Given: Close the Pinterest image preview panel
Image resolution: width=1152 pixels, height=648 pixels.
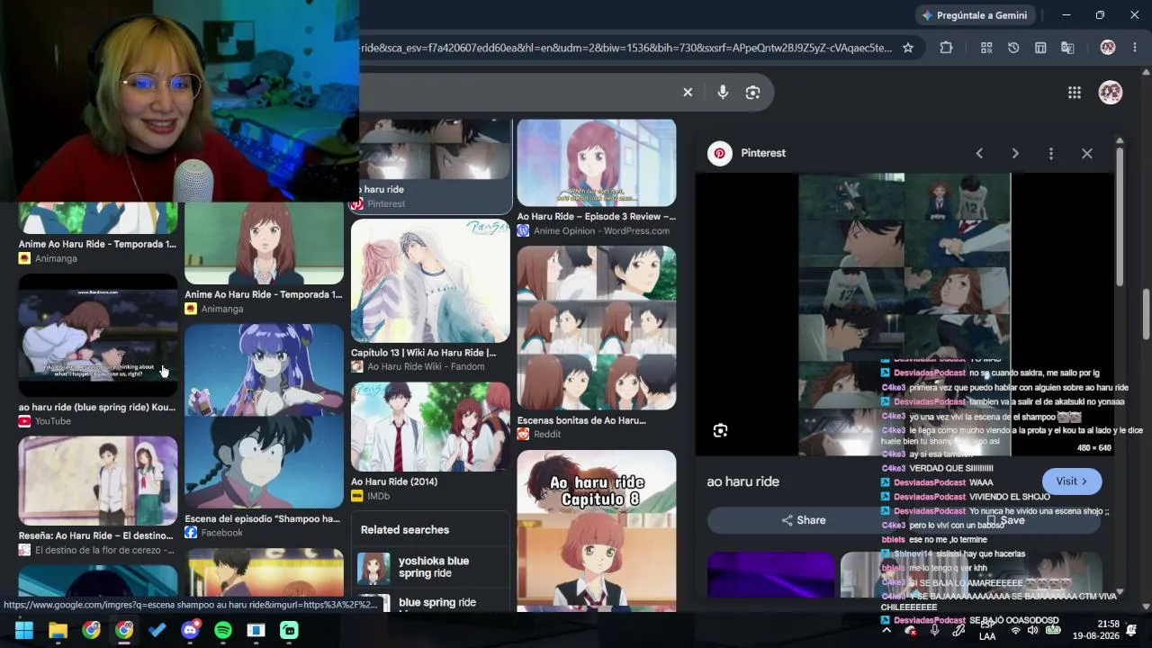Looking at the screenshot, I should [x=1087, y=154].
